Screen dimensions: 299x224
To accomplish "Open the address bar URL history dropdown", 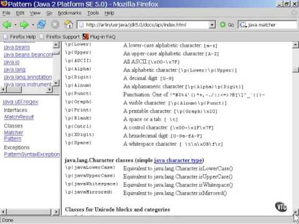I will click(212, 25).
